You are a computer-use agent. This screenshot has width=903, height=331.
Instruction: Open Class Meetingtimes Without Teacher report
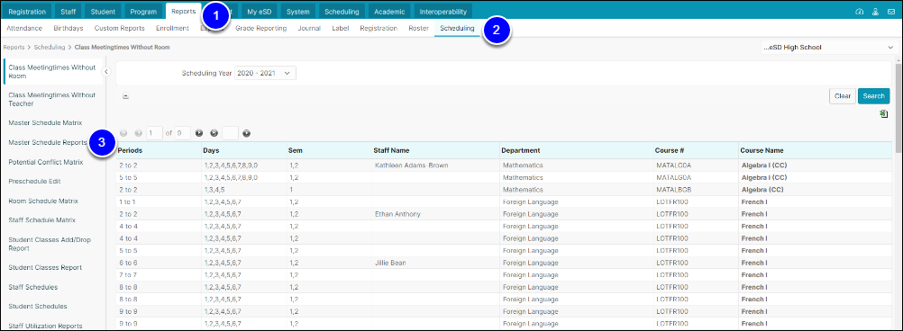click(x=52, y=100)
